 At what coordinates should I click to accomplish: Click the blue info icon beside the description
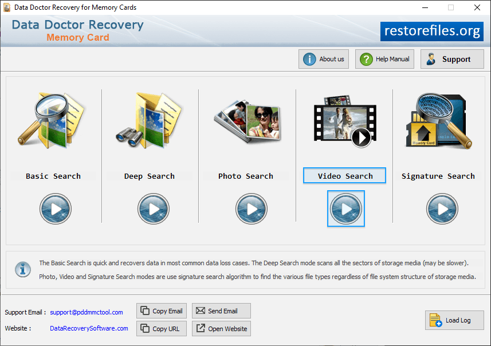point(23,269)
